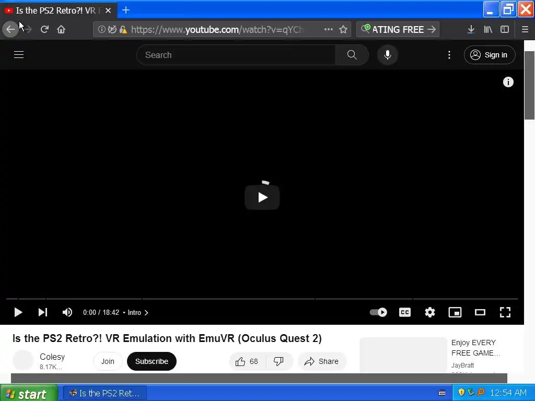The image size is (535, 401).
Task: Toggle the browser sidebar icon
Action: coord(505,29)
